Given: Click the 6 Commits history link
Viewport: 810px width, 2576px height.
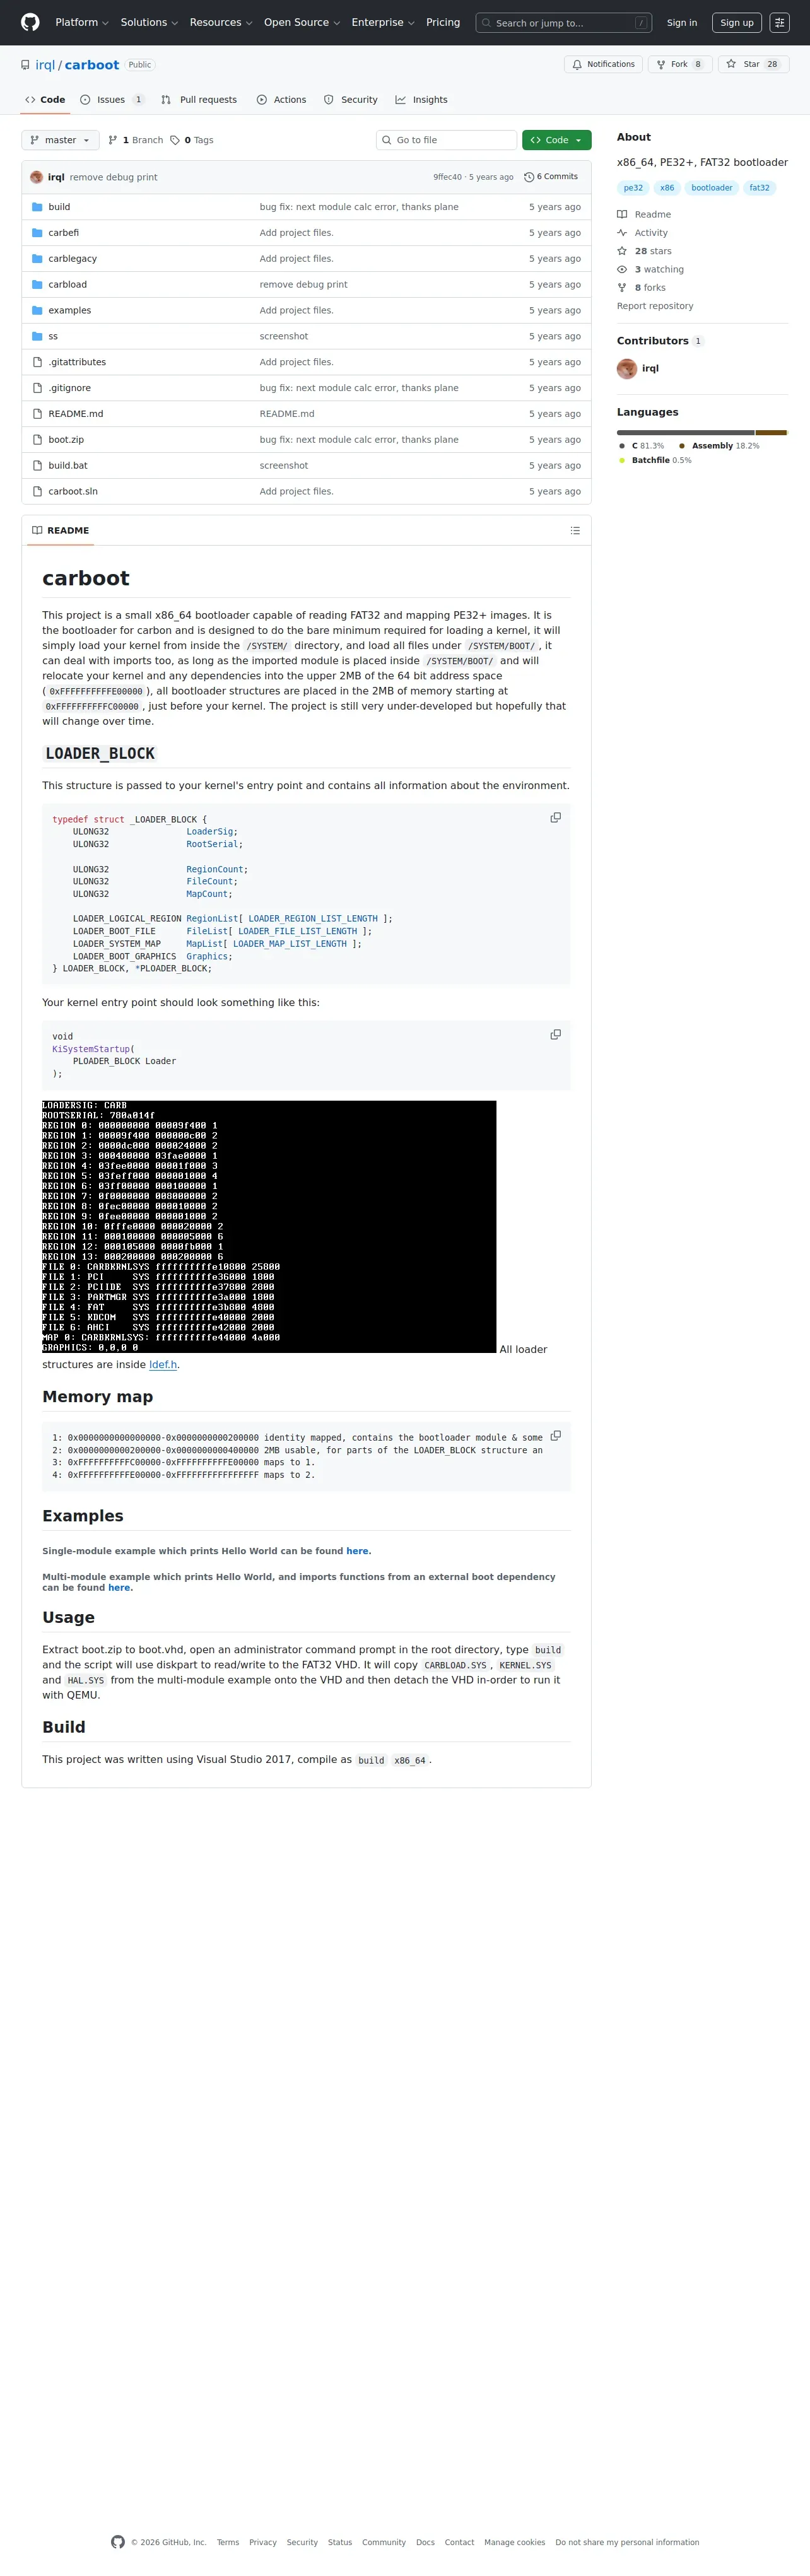Looking at the screenshot, I should pos(551,177).
